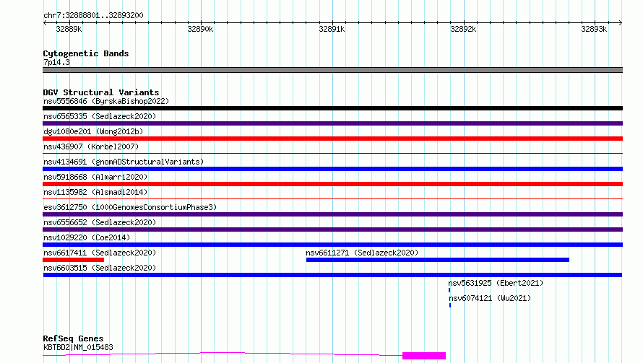Click the KBTBD2|NM_015483 gene label
643x363 pixels.
coord(78,347)
